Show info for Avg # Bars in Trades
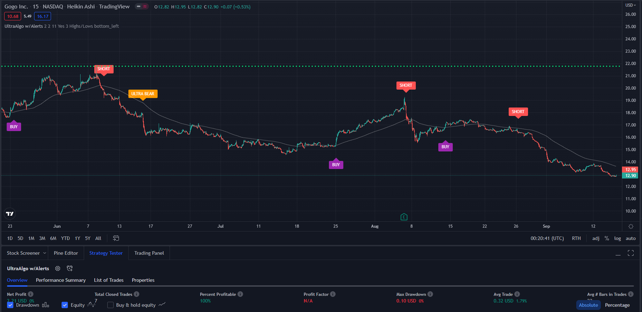The image size is (642, 312). (x=631, y=294)
